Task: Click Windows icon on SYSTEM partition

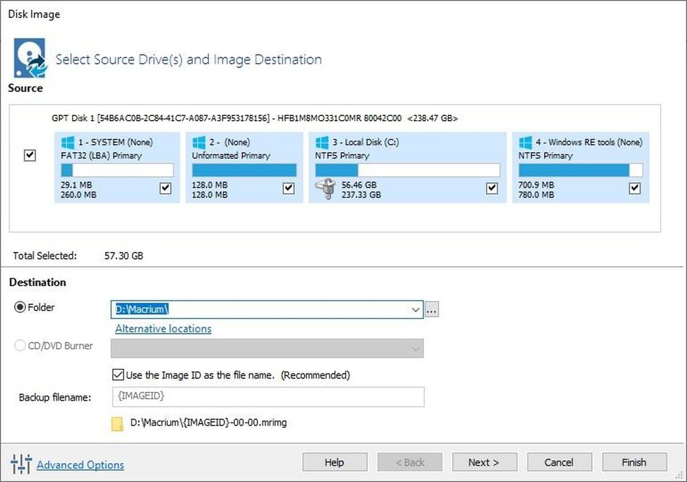Action: coord(68,142)
